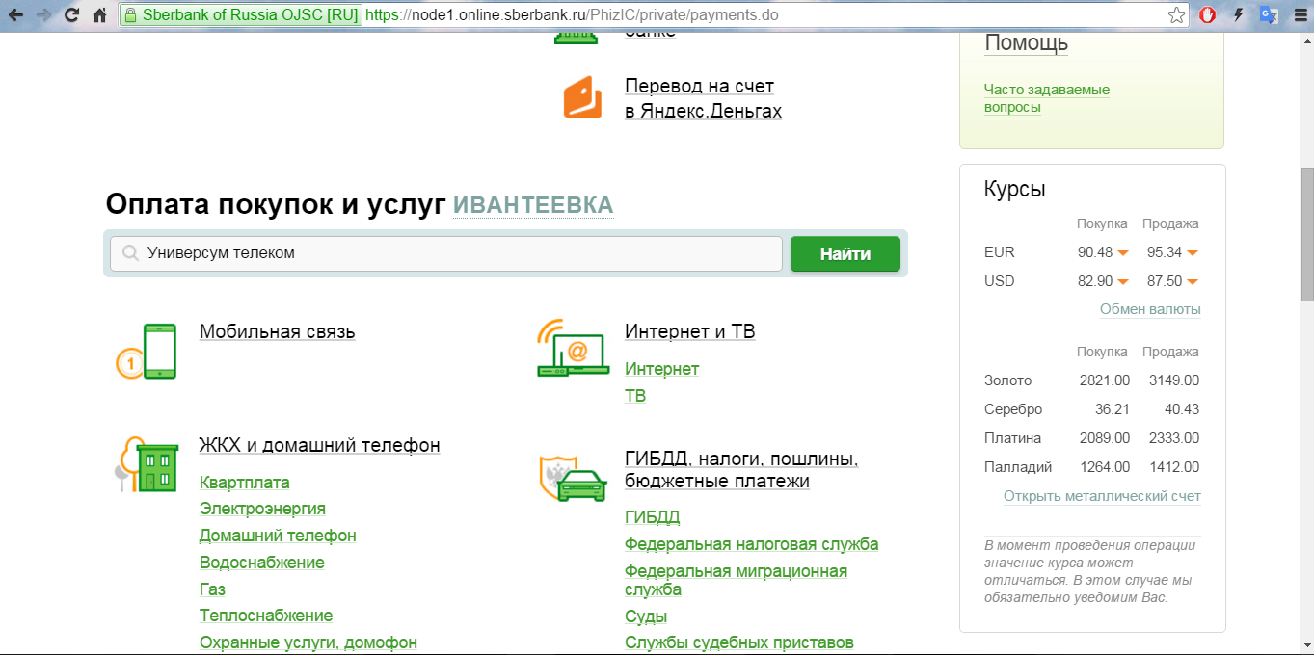The image size is (1314, 655).
Task: Open browser home page icon
Action: click(99, 15)
